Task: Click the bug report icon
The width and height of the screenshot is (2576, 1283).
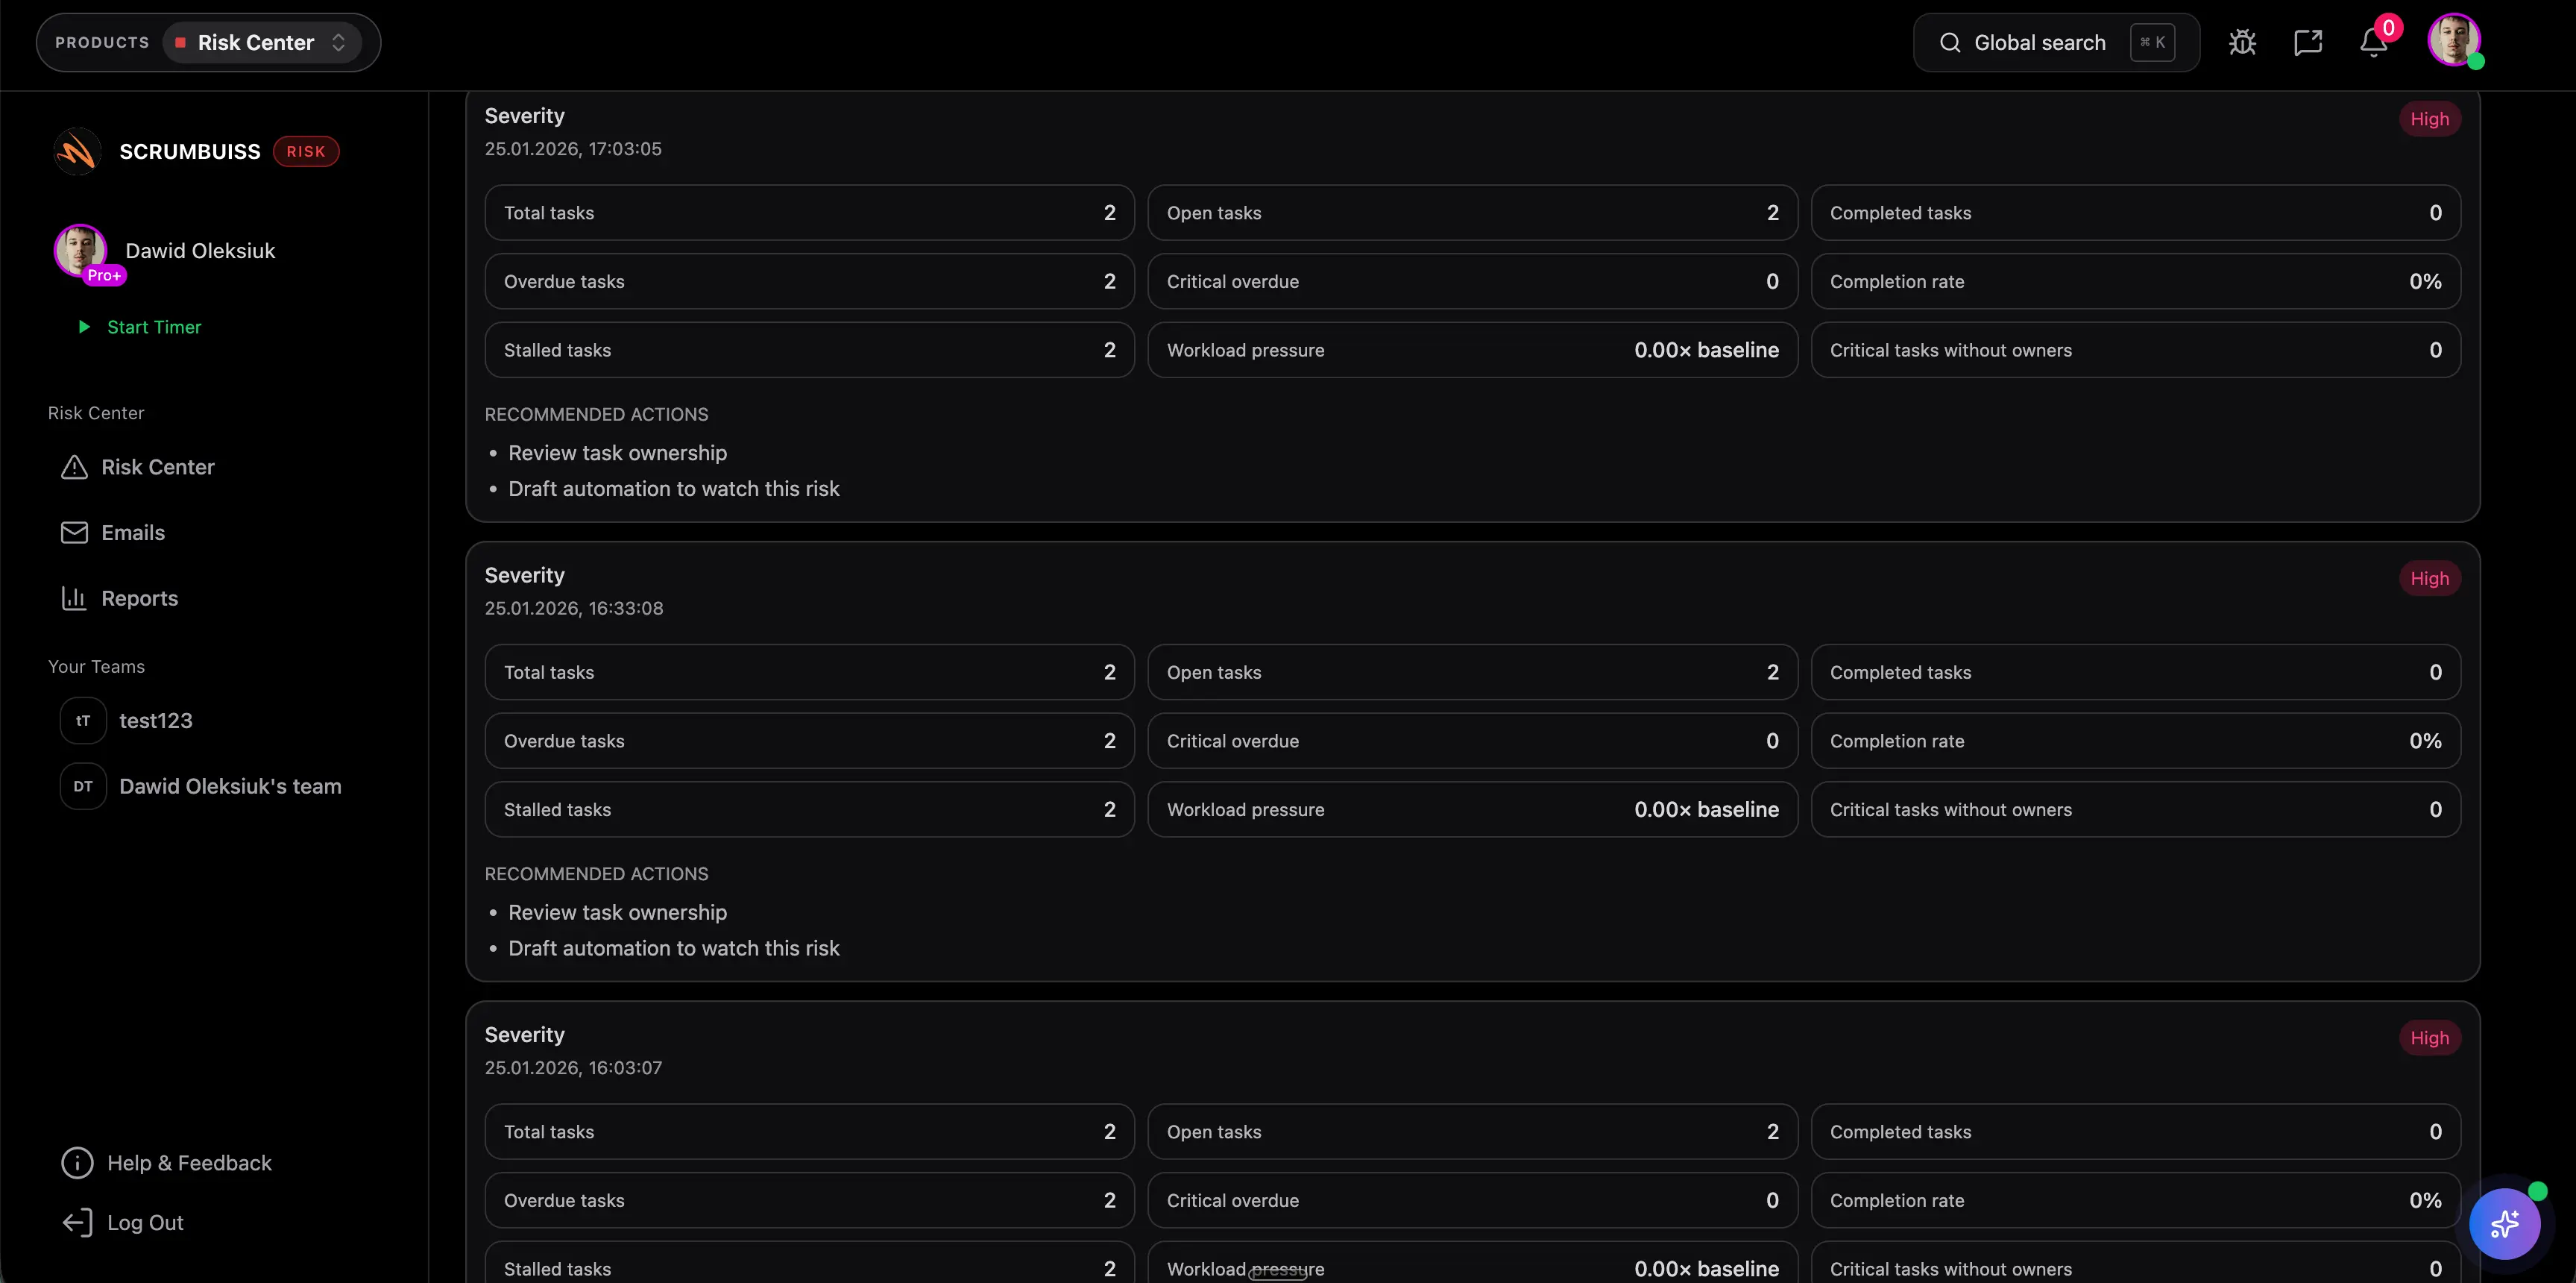Action: (x=2242, y=42)
